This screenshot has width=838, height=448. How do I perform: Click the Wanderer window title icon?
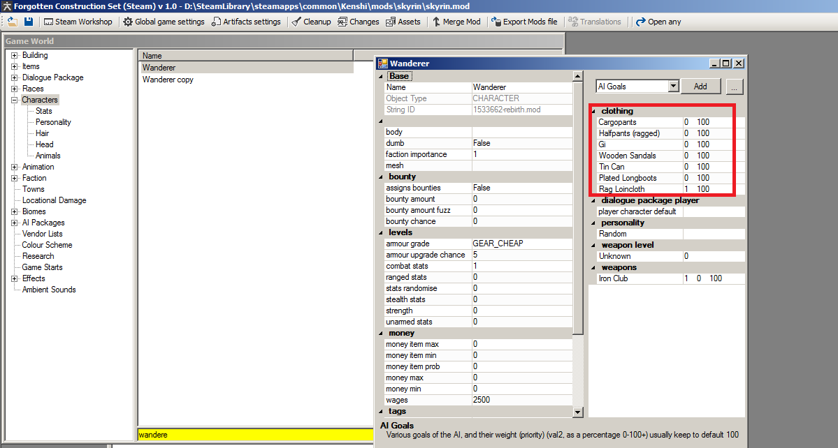(383, 64)
